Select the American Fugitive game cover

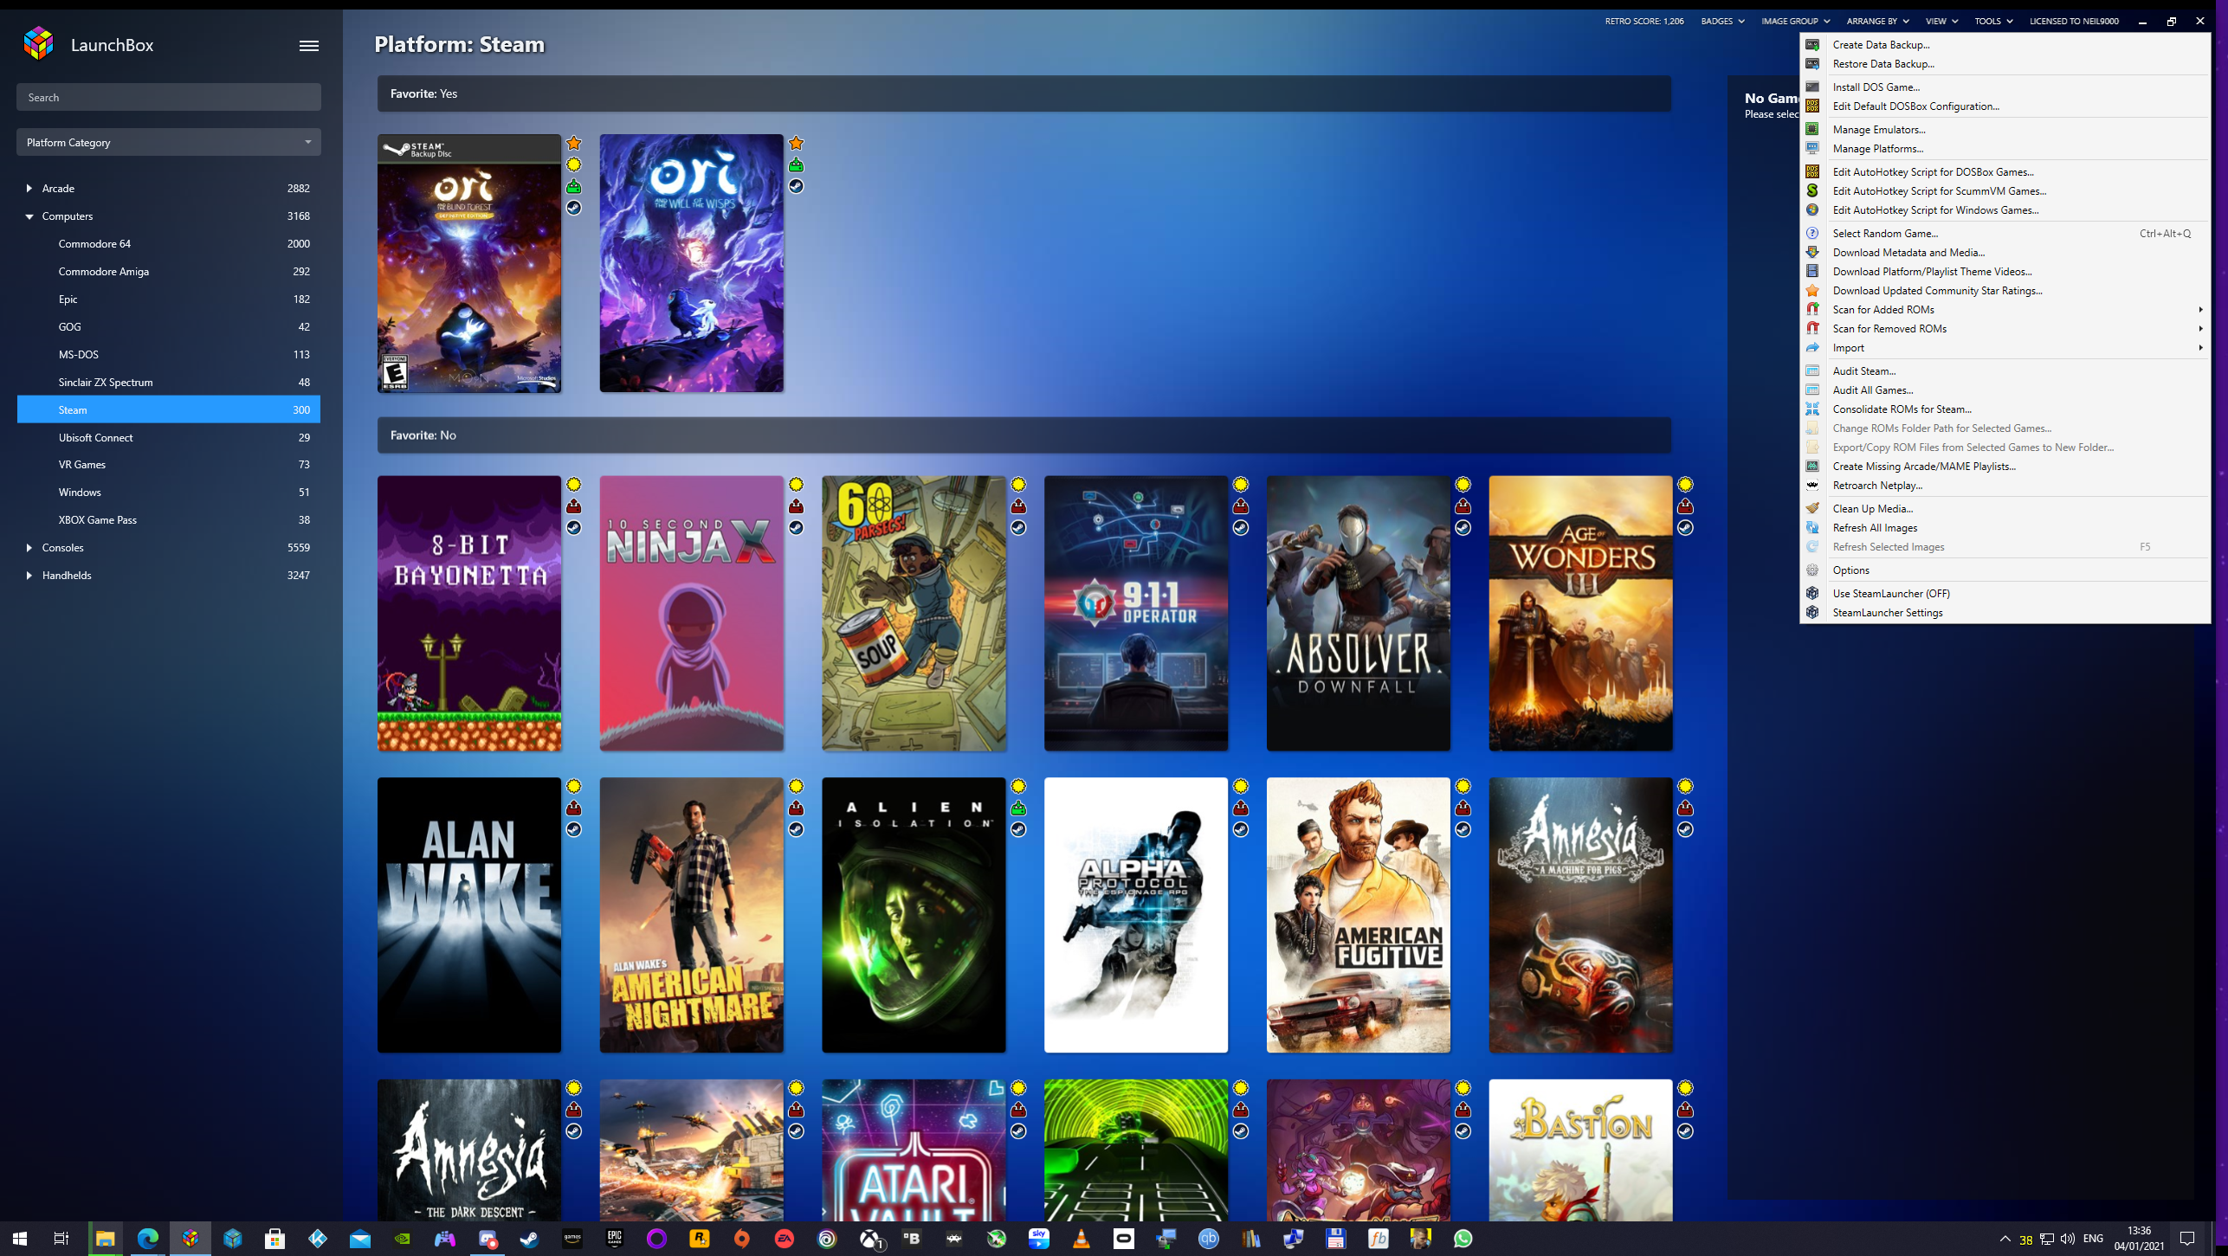(1358, 915)
